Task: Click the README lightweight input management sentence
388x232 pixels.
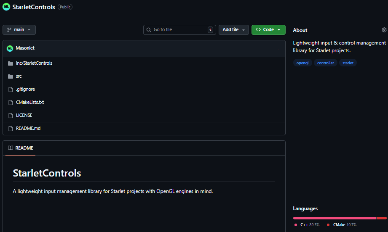Action: tap(113, 191)
